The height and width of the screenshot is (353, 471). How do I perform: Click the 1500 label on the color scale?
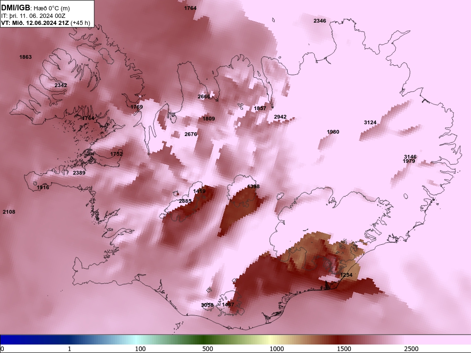344,349
